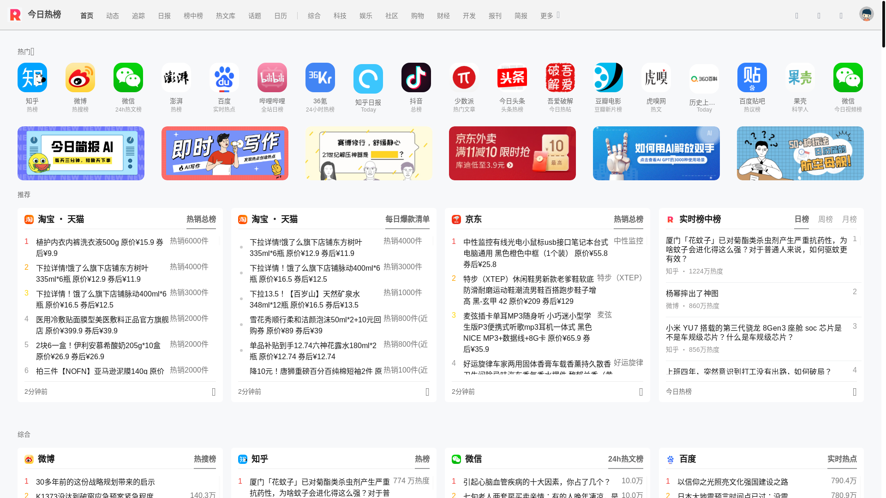Image resolution: width=886 pixels, height=498 pixels.
Task: Open the 热文库 navigation item
Action: [x=226, y=16]
